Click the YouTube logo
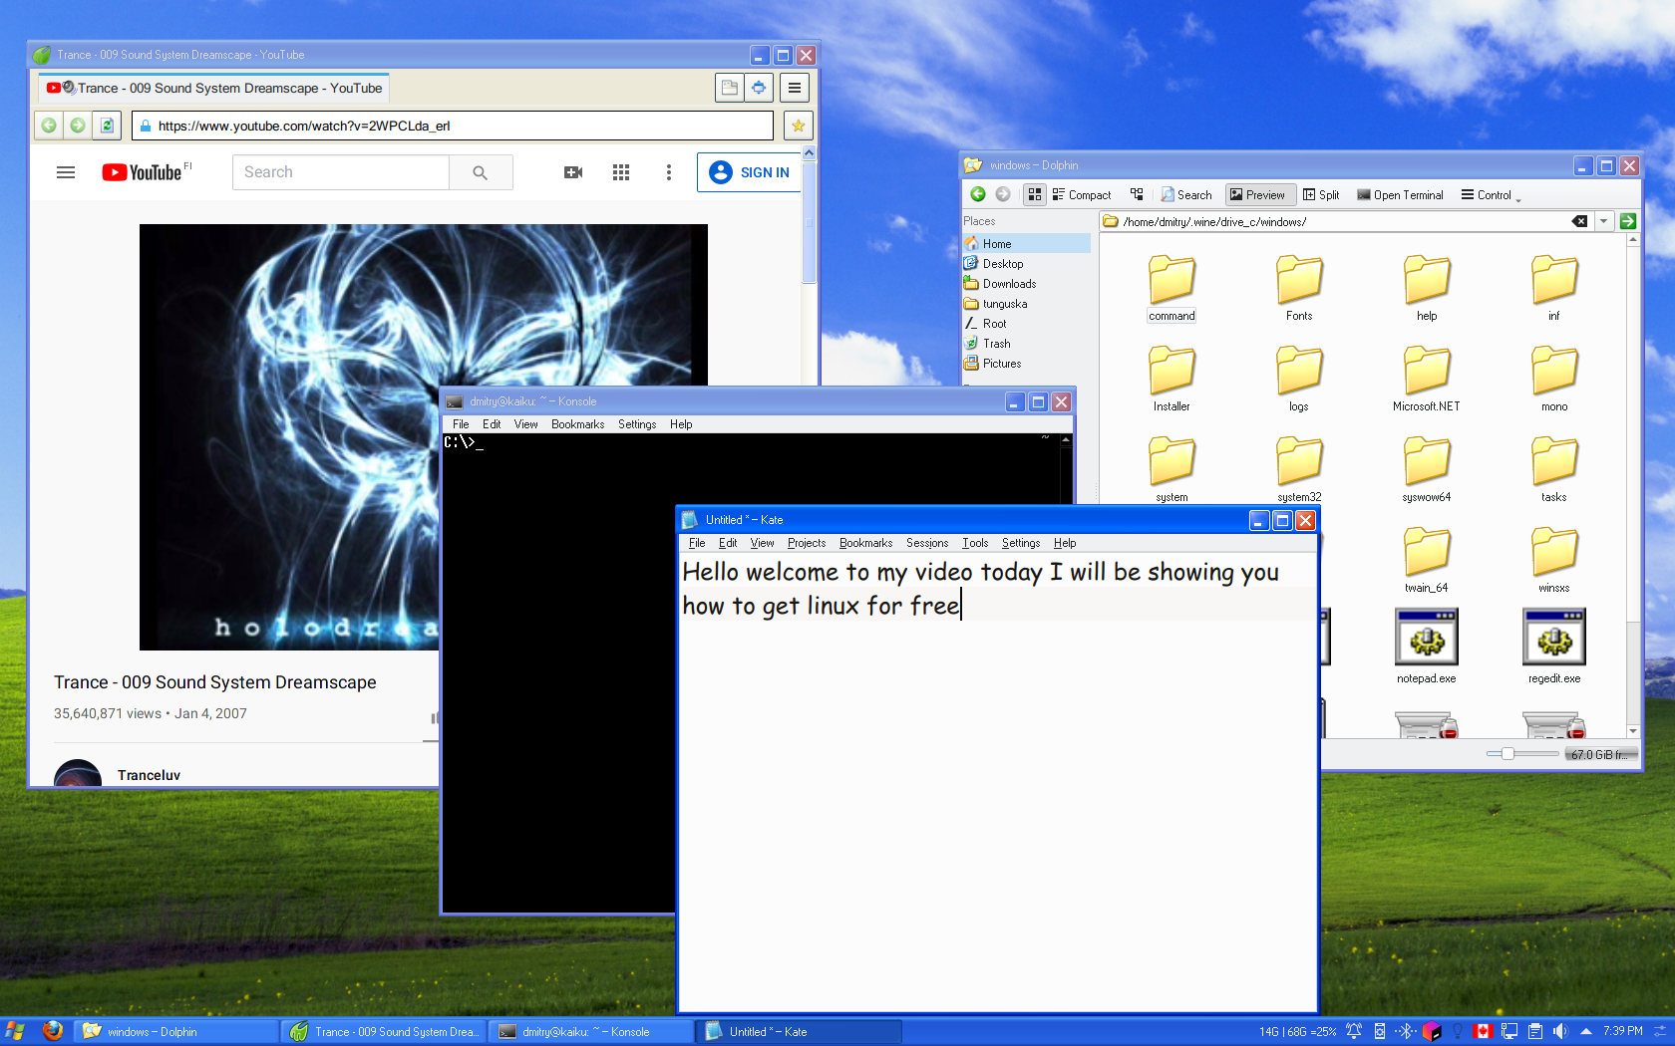This screenshot has height=1046, width=1675. (x=143, y=172)
